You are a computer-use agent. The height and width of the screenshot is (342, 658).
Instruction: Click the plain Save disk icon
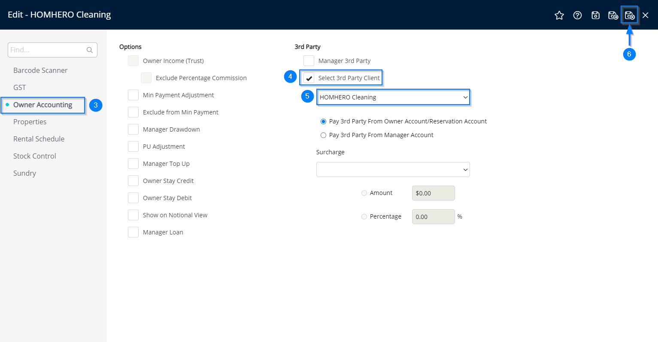(595, 15)
